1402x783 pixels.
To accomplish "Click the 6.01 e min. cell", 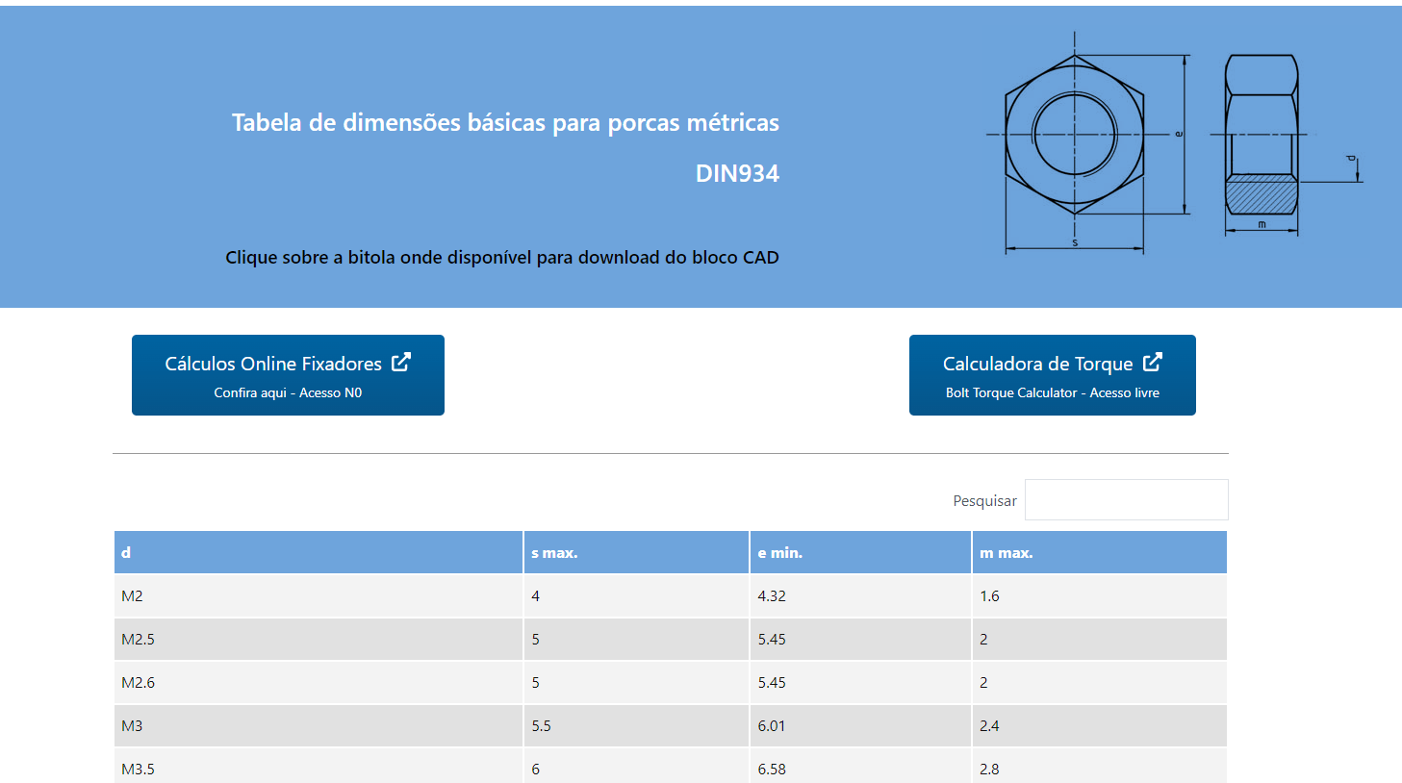I will coord(772,726).
